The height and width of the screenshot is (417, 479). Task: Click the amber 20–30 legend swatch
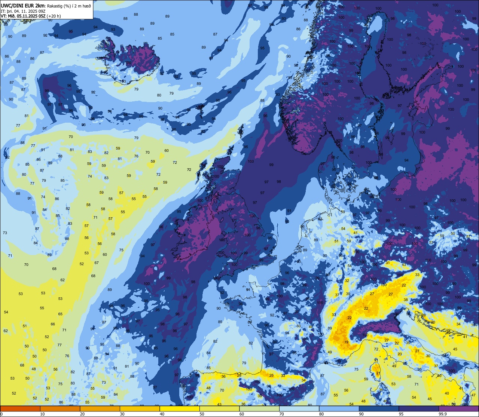[100, 408]
